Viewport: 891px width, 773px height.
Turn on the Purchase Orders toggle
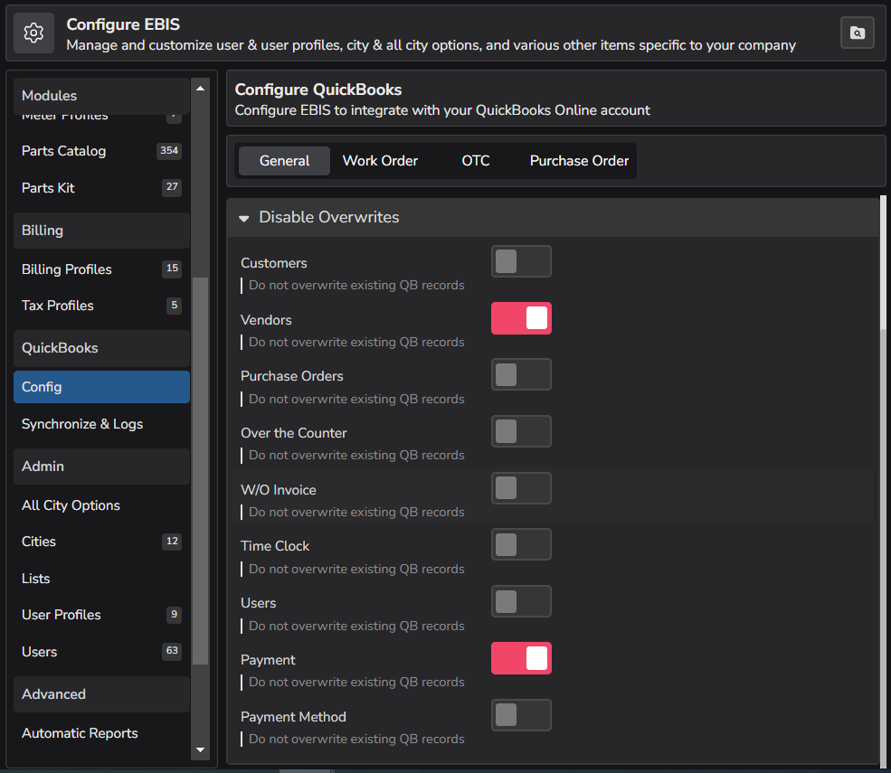521,374
